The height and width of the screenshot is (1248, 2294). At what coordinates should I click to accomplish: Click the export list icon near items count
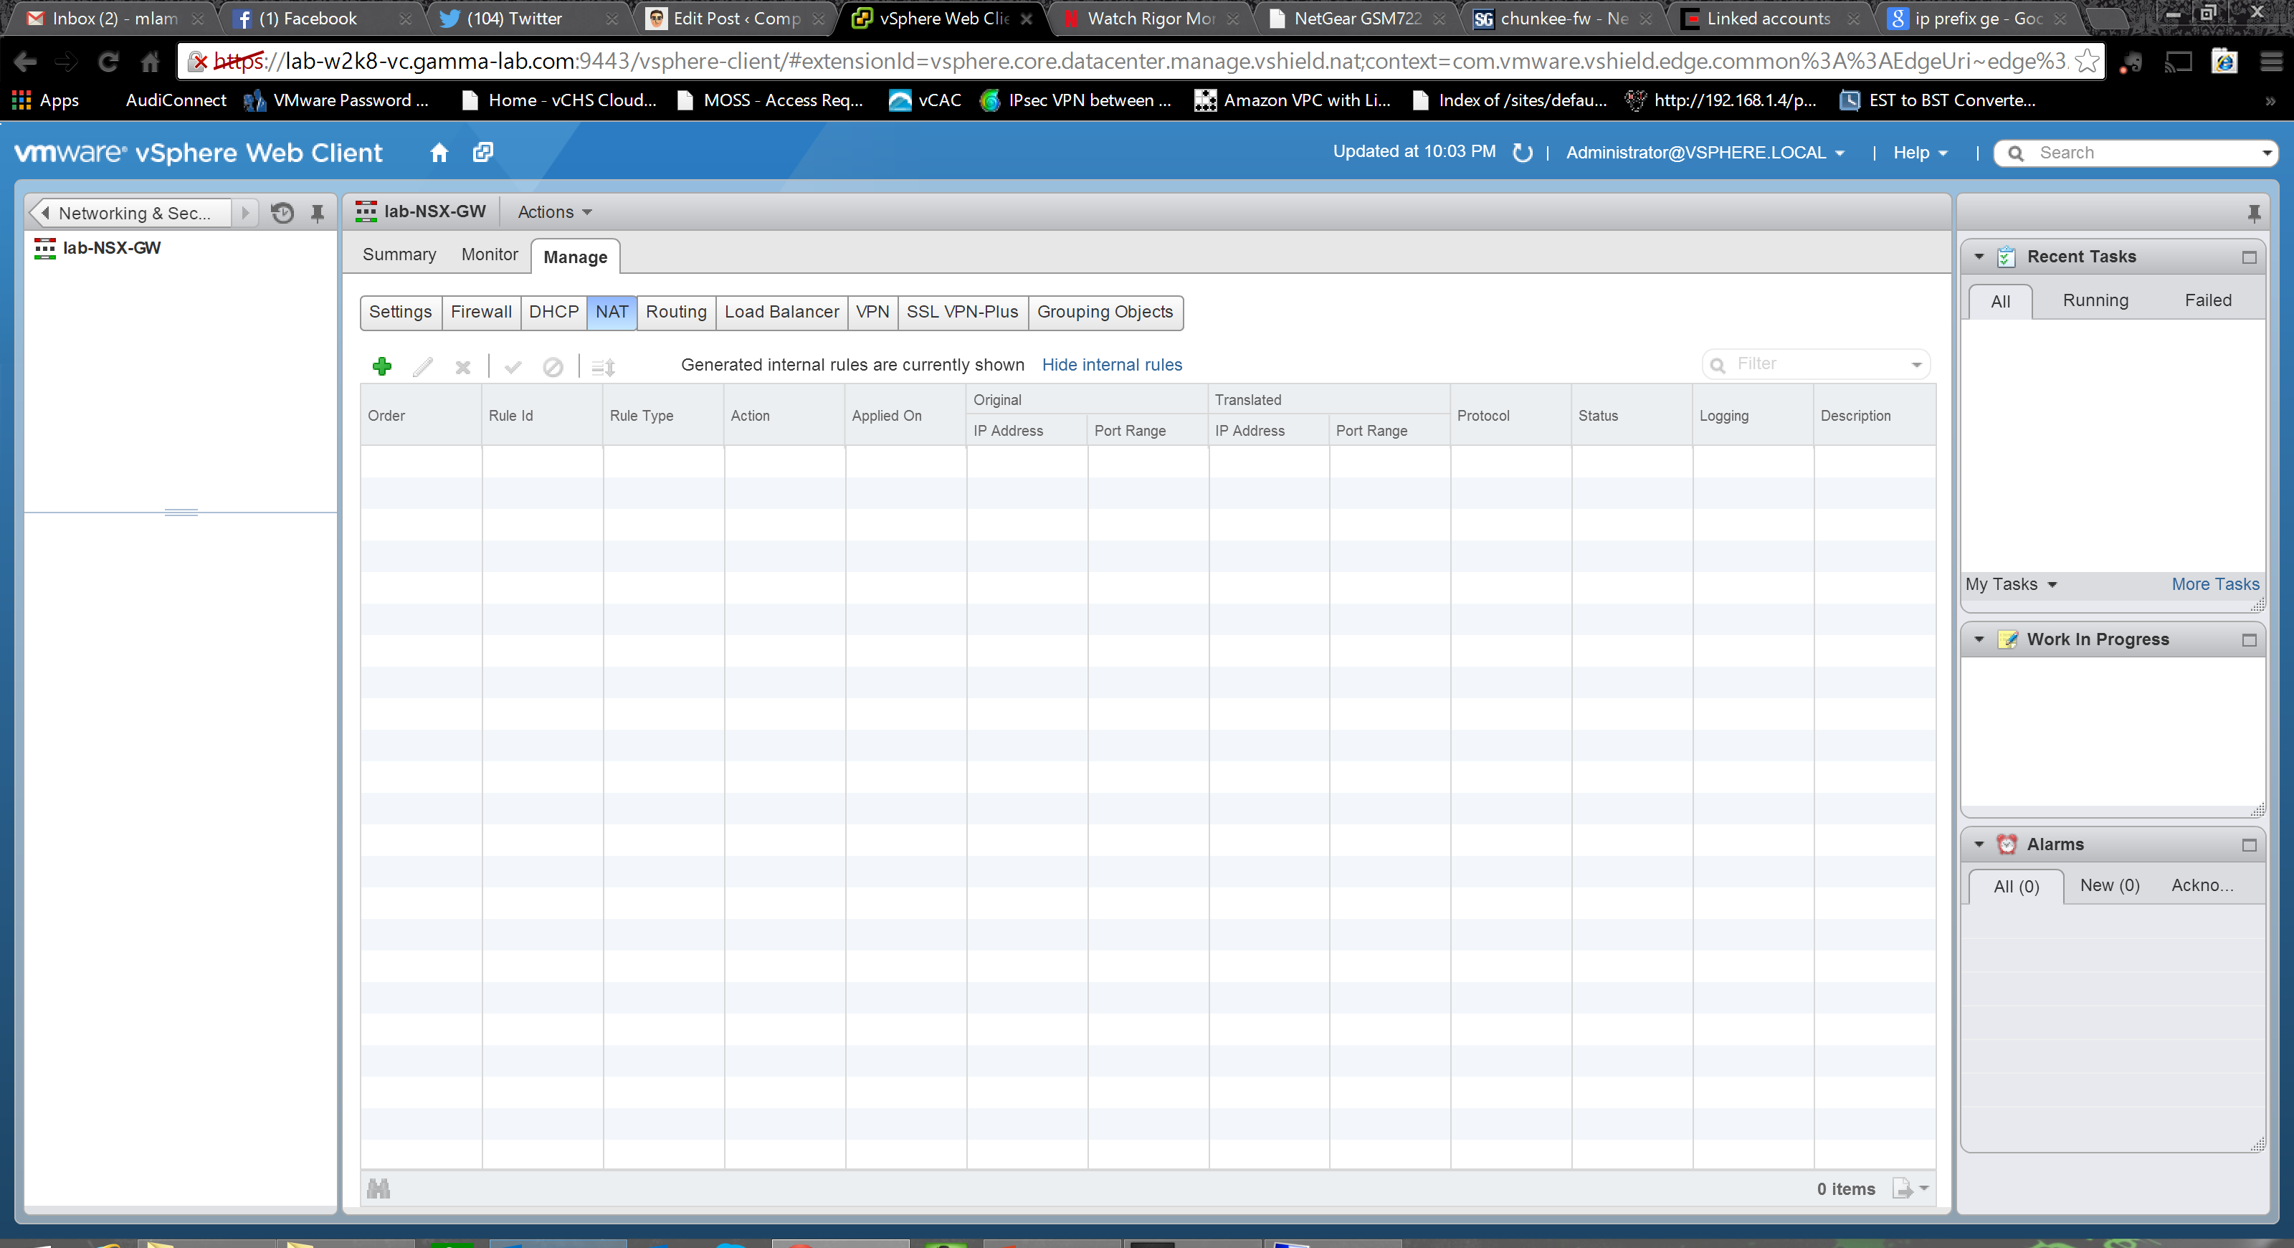tap(1903, 1189)
